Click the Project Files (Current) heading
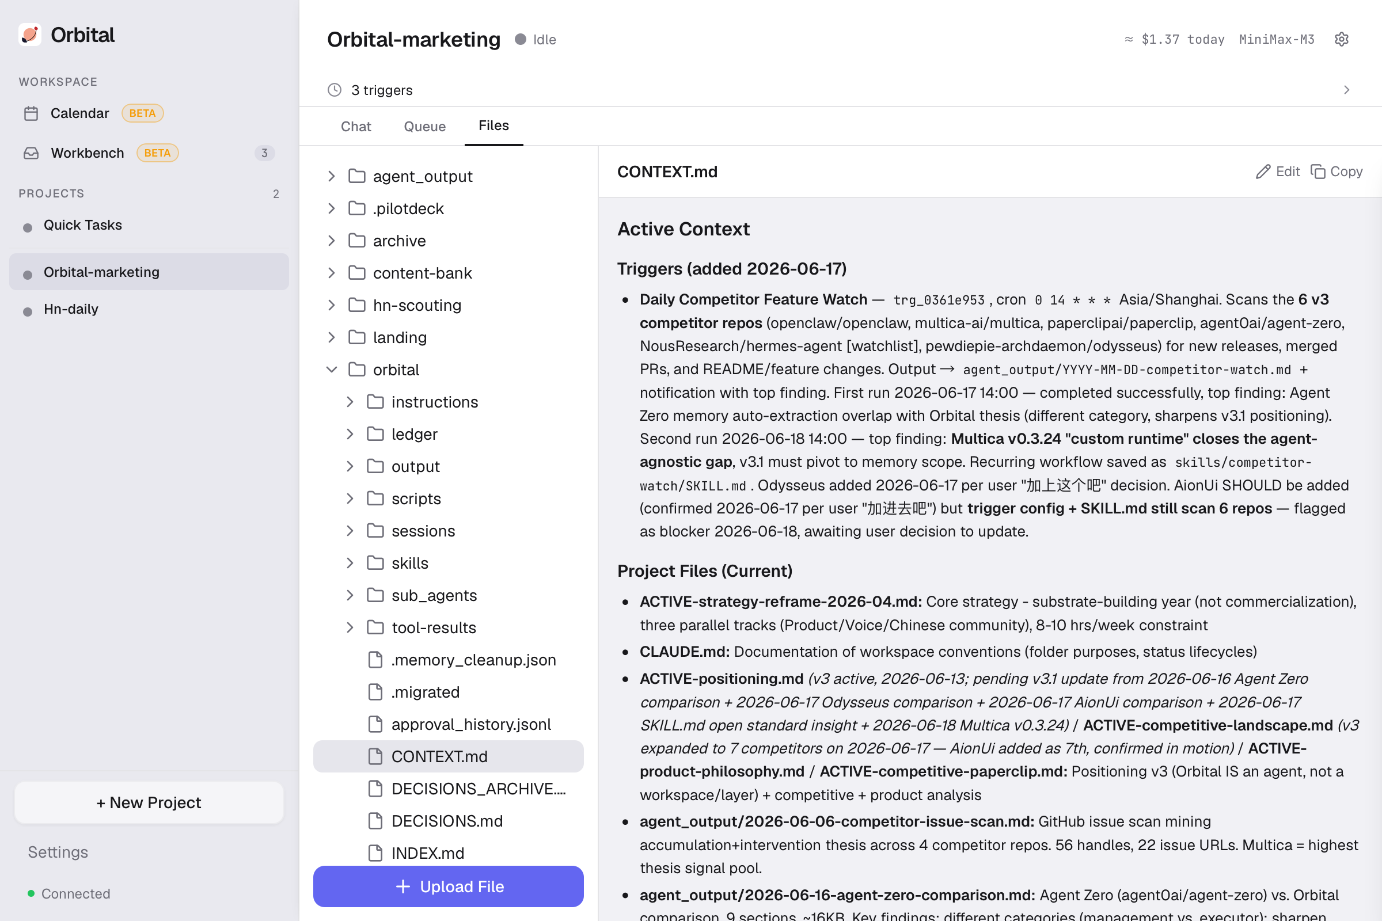 pos(704,571)
